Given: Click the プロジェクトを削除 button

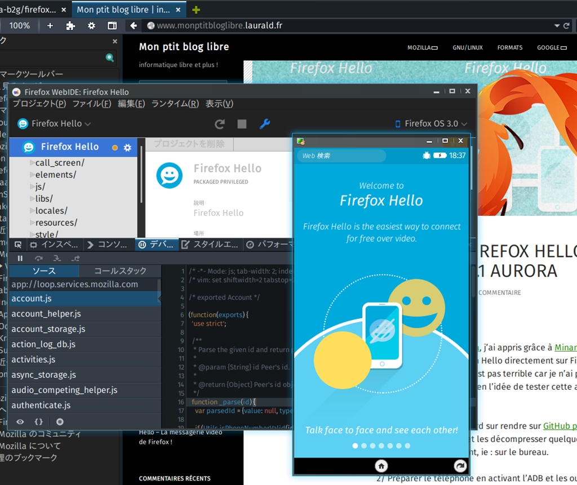Looking at the screenshot, I should click(189, 144).
